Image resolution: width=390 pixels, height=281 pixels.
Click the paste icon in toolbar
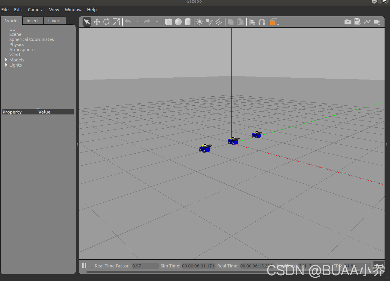point(240,22)
